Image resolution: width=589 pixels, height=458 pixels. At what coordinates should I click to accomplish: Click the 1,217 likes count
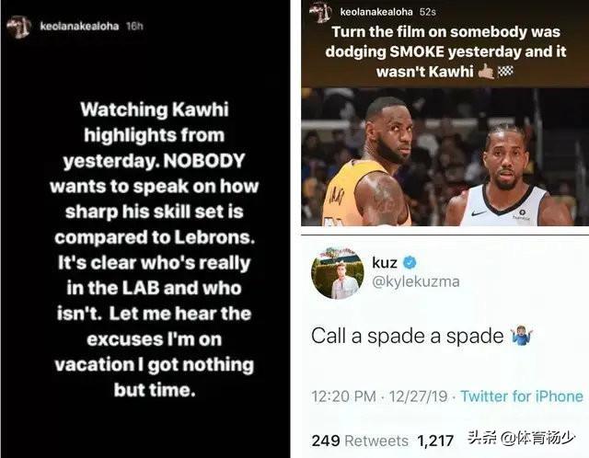[435, 441]
